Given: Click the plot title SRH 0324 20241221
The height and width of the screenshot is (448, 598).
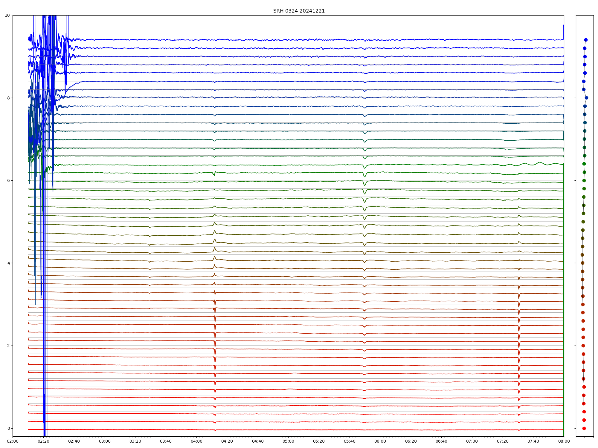Looking at the screenshot, I should tap(299, 11).
